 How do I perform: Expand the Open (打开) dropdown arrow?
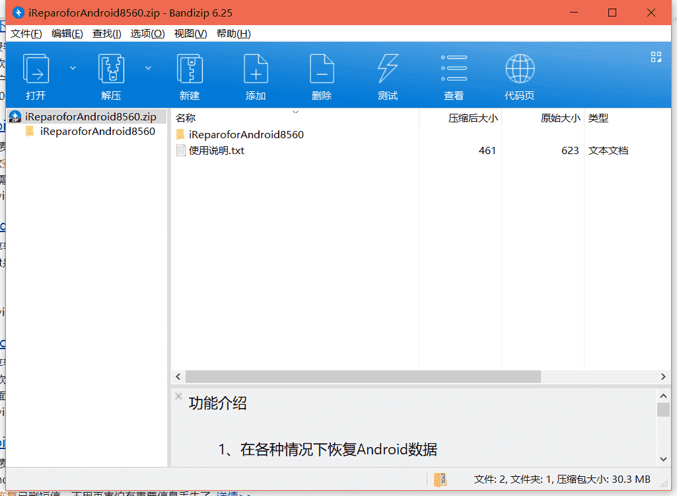[73, 68]
